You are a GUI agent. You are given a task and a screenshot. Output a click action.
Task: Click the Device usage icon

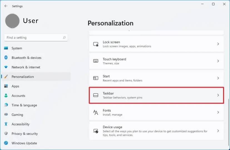96,131
